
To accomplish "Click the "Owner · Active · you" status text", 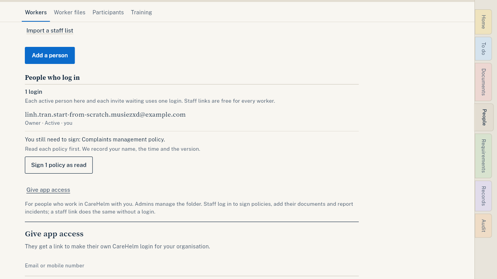I will [x=49, y=123].
